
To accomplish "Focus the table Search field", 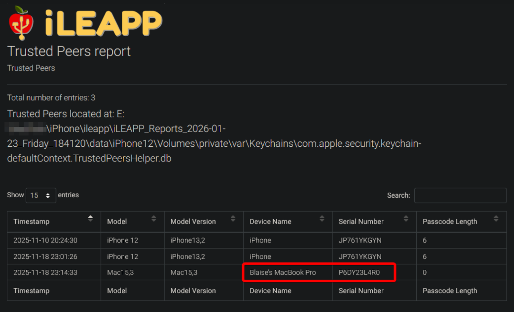I will pos(460,195).
